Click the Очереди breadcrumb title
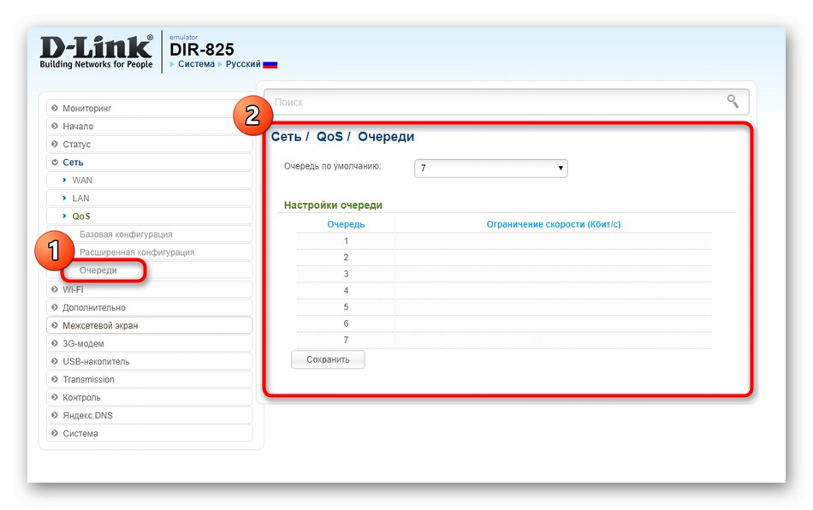 386,137
